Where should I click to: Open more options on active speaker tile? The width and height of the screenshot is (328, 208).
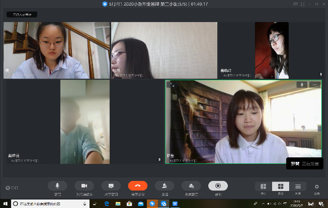click(x=315, y=85)
